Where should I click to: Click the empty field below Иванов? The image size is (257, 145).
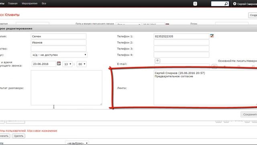tap(59, 49)
